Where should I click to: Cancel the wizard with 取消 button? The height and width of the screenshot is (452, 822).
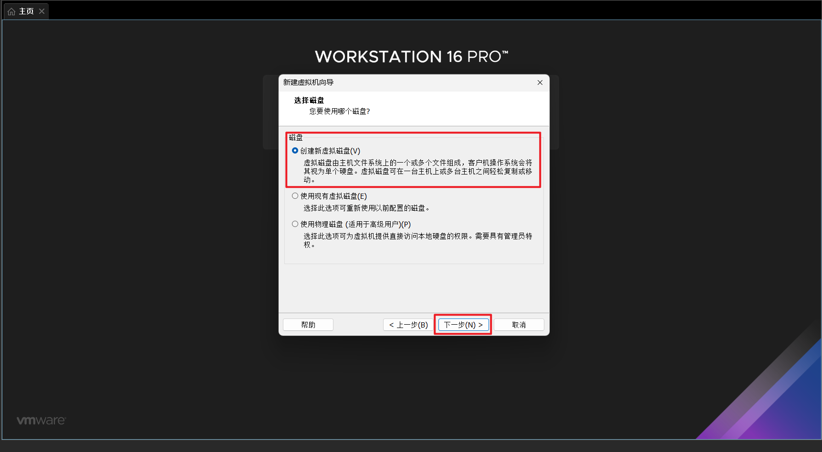point(519,325)
